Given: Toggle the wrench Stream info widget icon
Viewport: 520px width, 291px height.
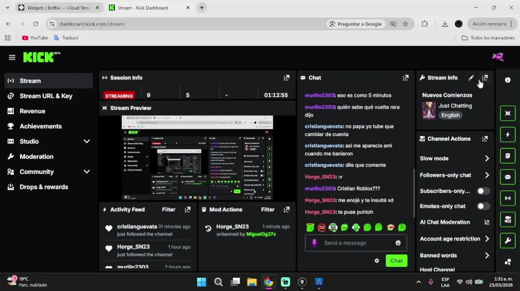Looking at the screenshot, I should click(507, 241).
